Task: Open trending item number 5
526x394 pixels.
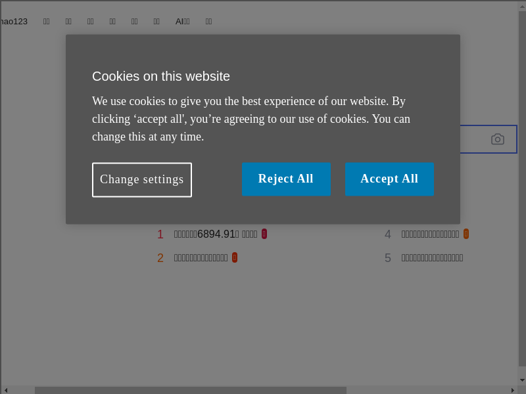Action: 432,257
